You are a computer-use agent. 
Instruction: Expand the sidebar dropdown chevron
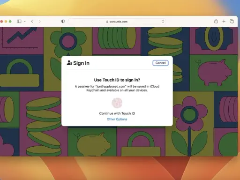tap(25, 22)
